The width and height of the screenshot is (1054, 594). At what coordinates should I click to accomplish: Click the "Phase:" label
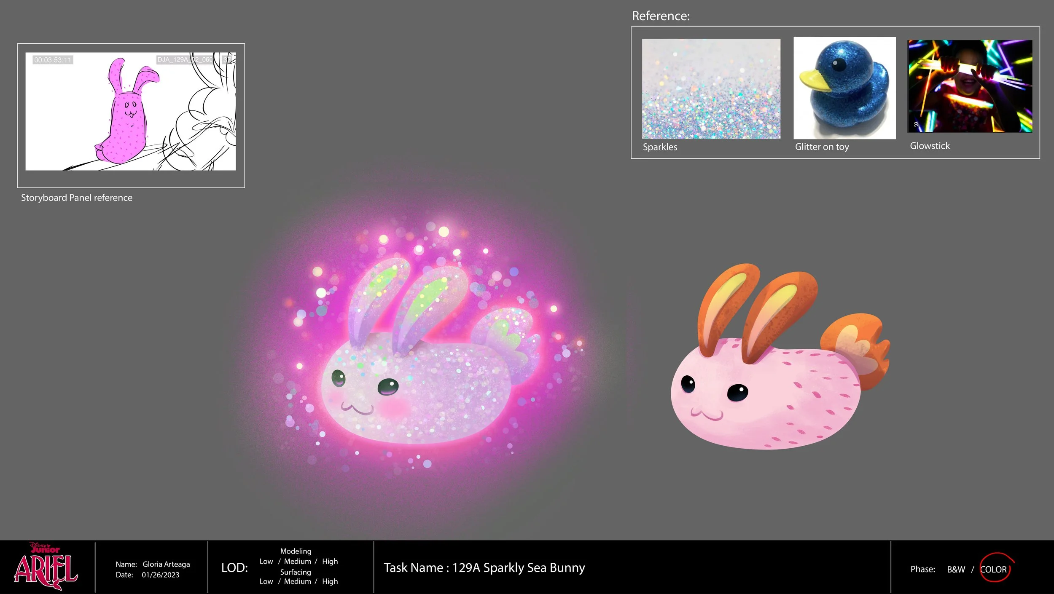[x=922, y=570]
